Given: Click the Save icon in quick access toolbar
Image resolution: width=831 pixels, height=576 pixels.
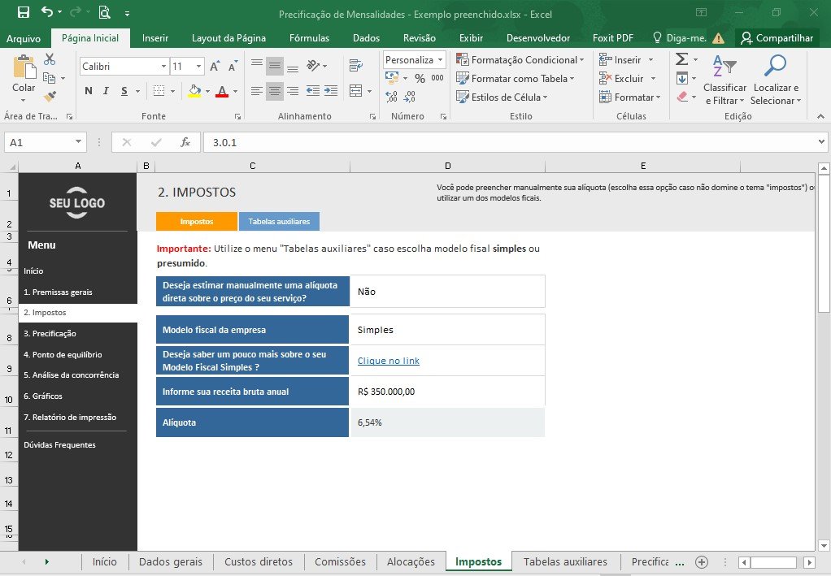Looking at the screenshot, I should (x=24, y=13).
